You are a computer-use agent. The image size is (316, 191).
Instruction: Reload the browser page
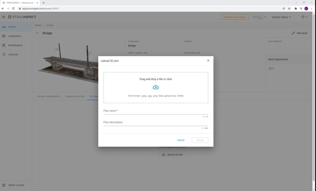point(13,8)
